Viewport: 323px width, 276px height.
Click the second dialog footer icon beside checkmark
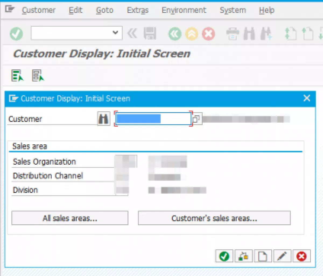point(243,256)
